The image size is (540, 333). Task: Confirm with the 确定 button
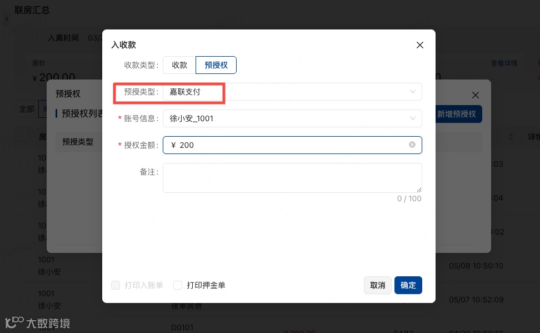coord(408,285)
